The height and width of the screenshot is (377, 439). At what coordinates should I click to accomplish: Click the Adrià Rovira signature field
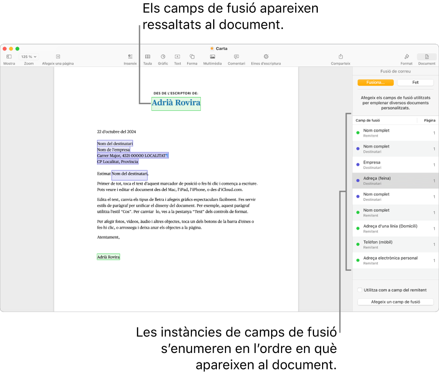tap(108, 257)
